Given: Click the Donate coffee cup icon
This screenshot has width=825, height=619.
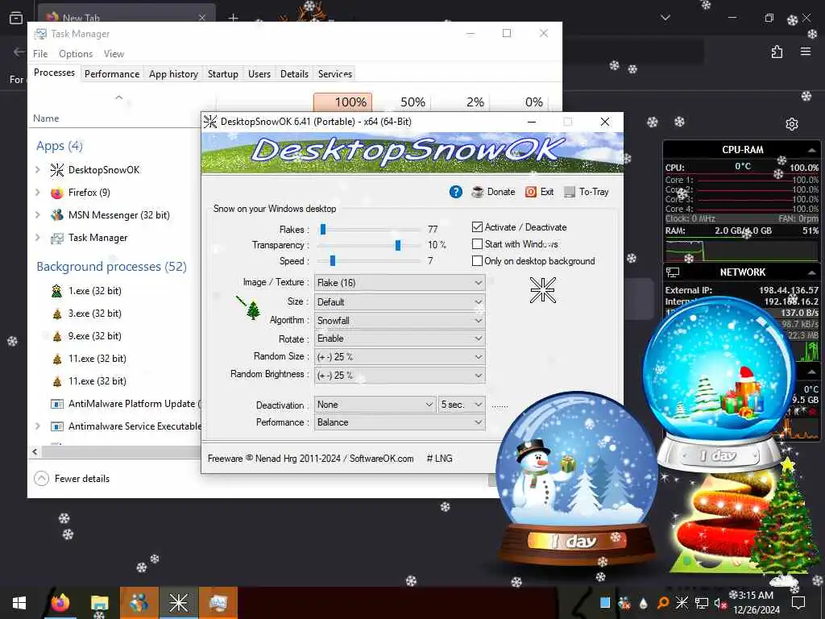Looking at the screenshot, I should [478, 192].
